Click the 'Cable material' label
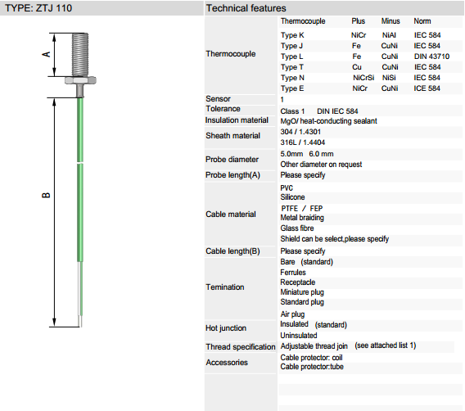 tap(231, 215)
